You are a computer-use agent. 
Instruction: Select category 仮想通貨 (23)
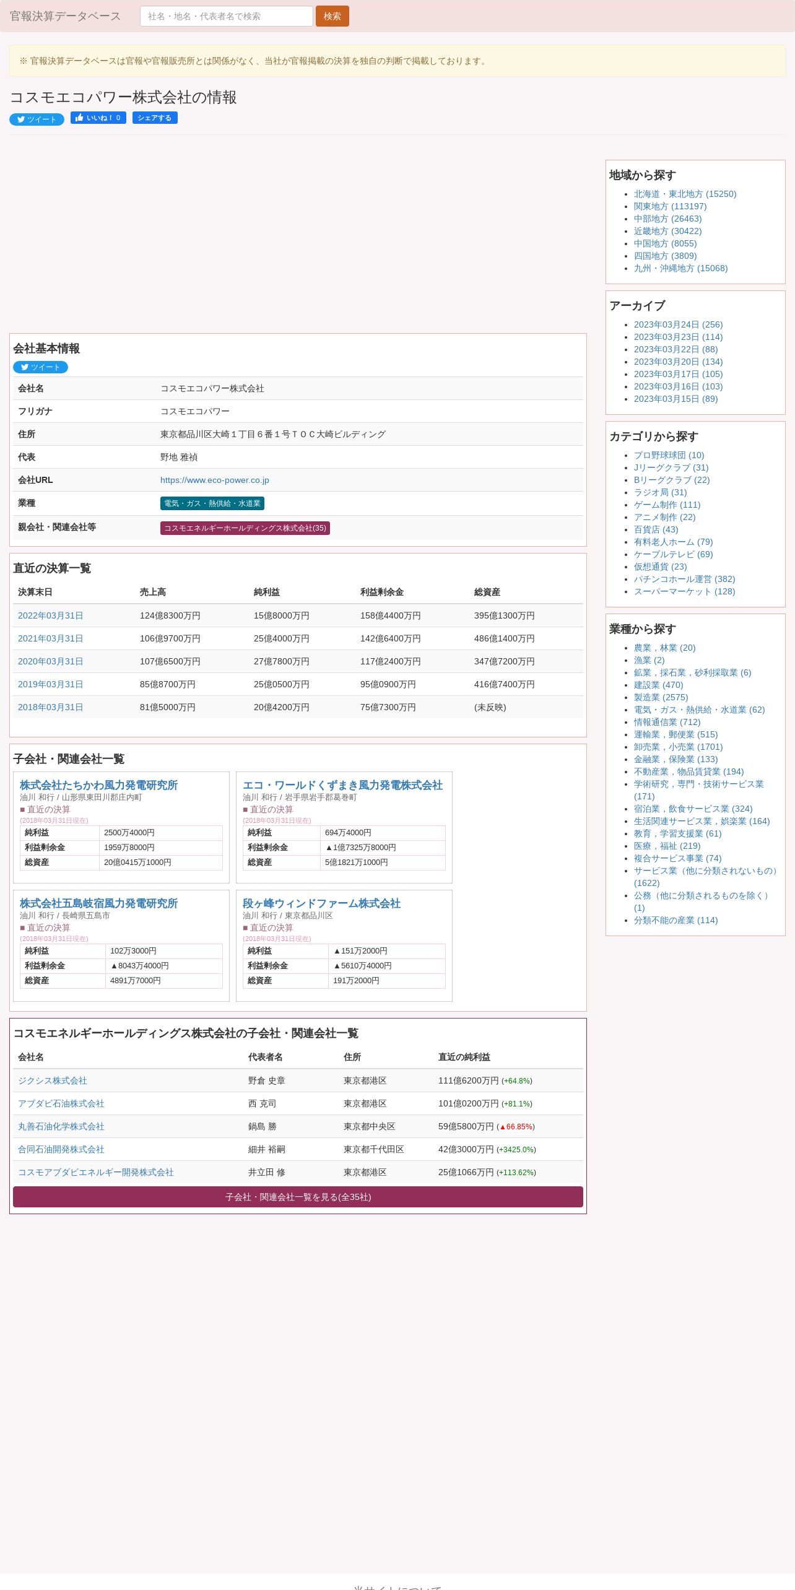click(x=660, y=567)
